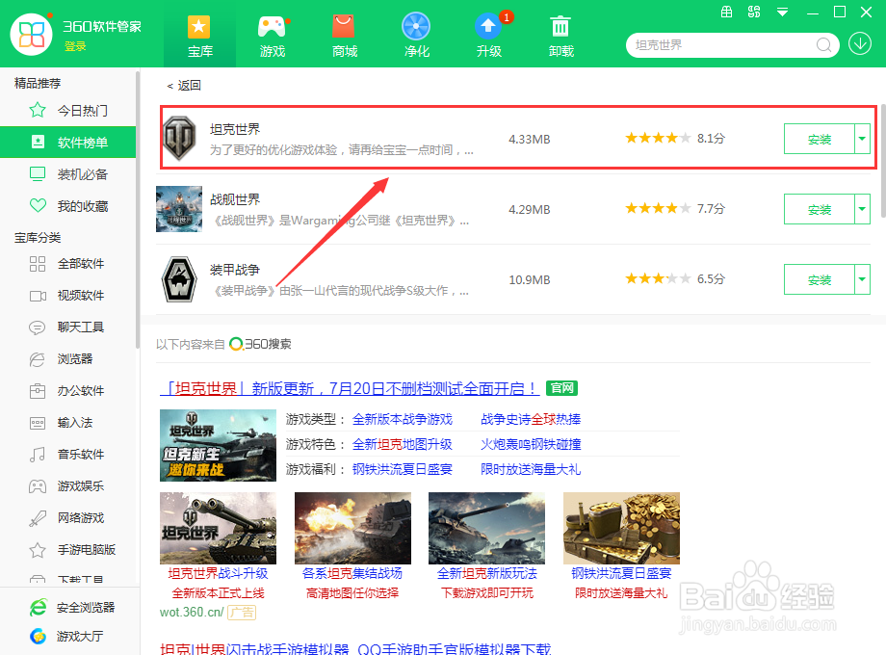
Task: Open 游戏大厅 at sidebar bottom
Action: coord(66,637)
